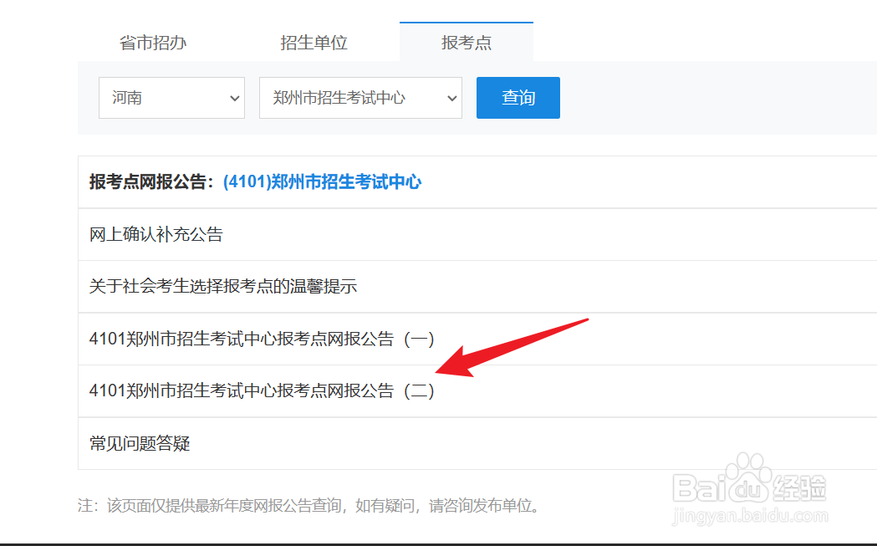877x546 pixels.
Task: Click the 报考点网报公告： heading text
Action: pos(151,181)
